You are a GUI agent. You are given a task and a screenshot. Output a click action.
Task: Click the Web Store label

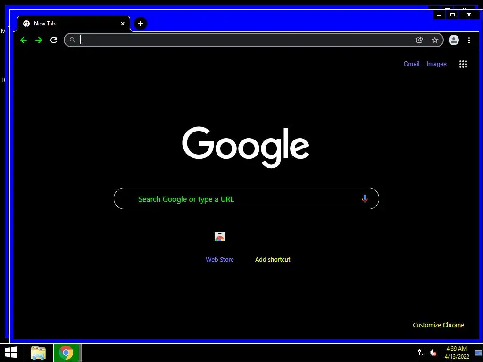click(220, 260)
